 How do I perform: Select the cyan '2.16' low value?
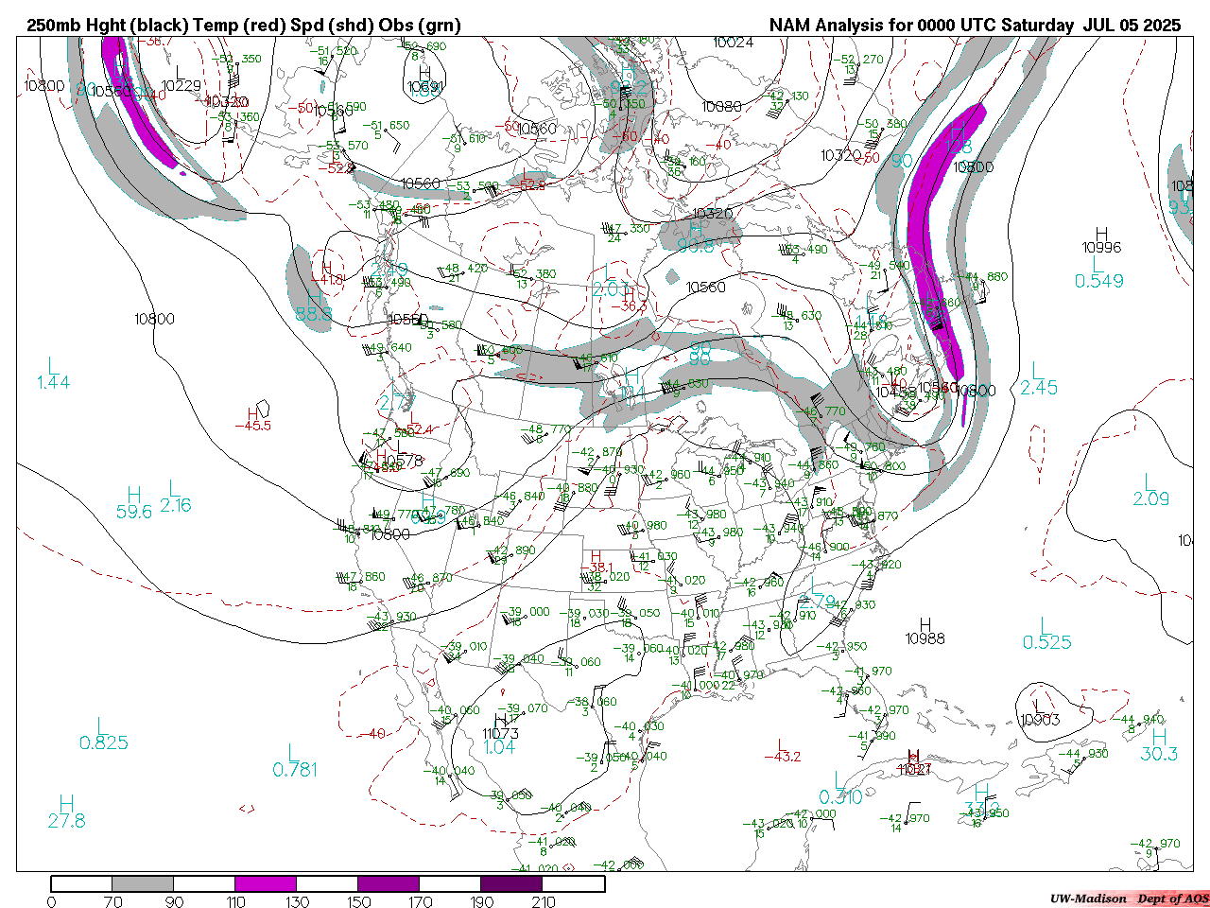click(176, 505)
